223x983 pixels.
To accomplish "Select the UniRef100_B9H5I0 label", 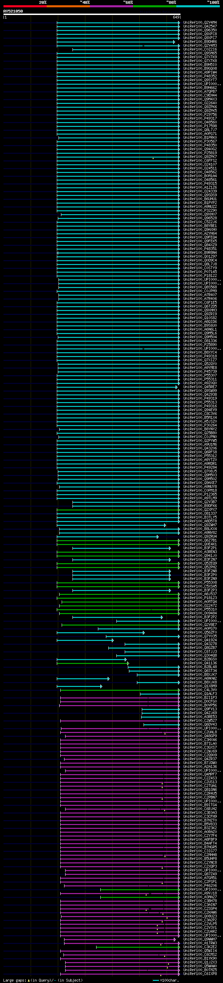I will [200, 65].
